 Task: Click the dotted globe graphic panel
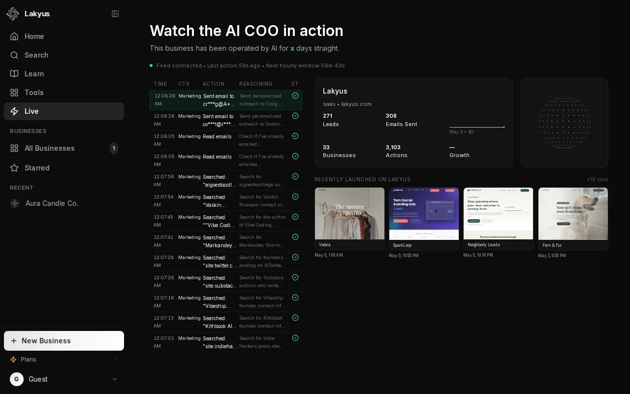(565, 123)
